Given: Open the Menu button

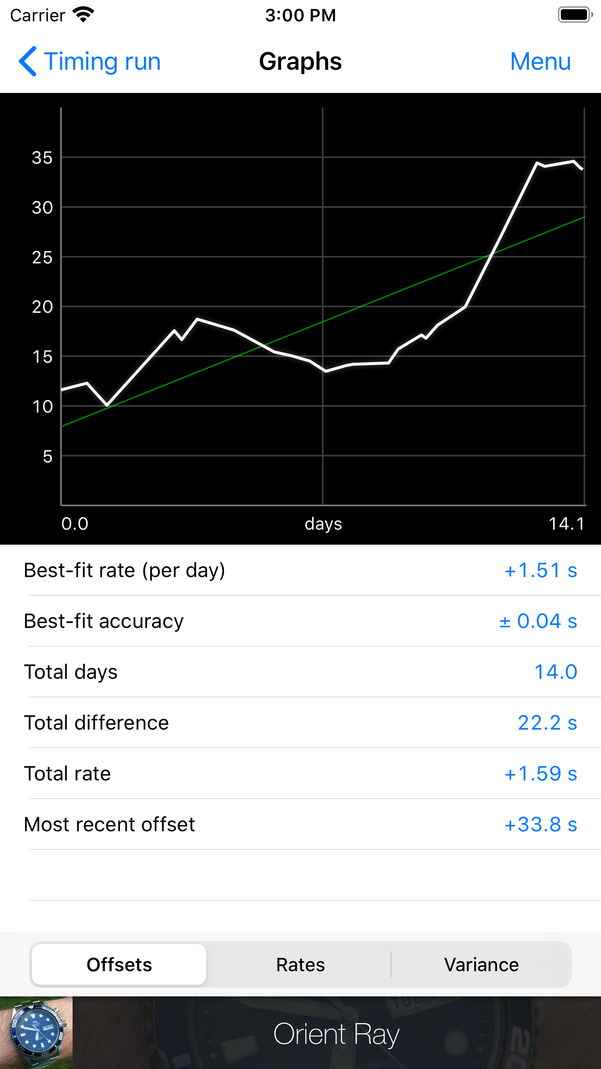Looking at the screenshot, I should [x=541, y=61].
